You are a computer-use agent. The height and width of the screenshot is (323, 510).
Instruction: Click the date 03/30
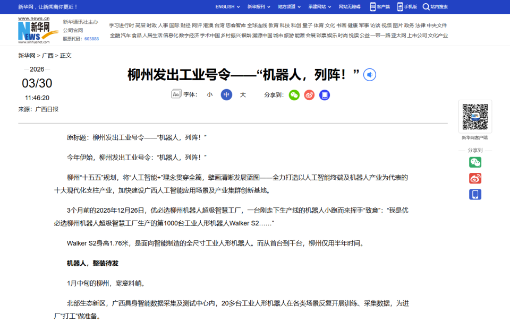[x=37, y=83]
